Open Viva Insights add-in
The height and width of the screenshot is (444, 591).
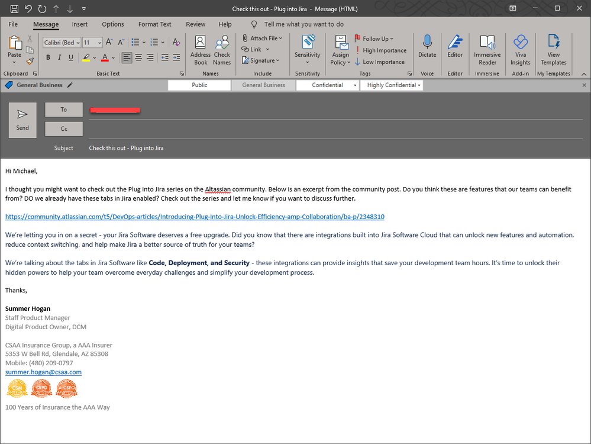coord(520,50)
